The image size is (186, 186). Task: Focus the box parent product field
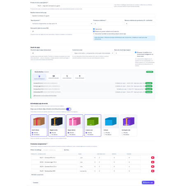(72, 6)
